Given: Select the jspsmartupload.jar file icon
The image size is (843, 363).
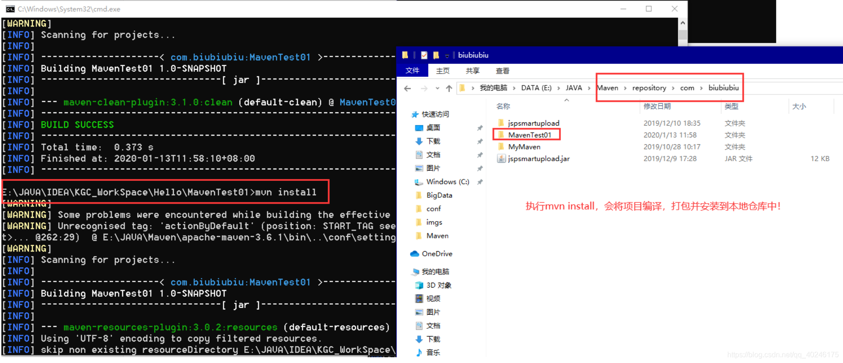Looking at the screenshot, I should pyautogui.click(x=501, y=158).
